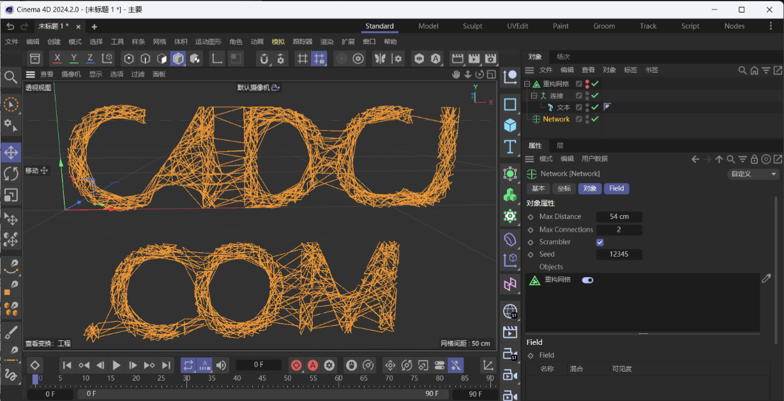
Task: Open the Field attribute tab button
Action: point(617,188)
